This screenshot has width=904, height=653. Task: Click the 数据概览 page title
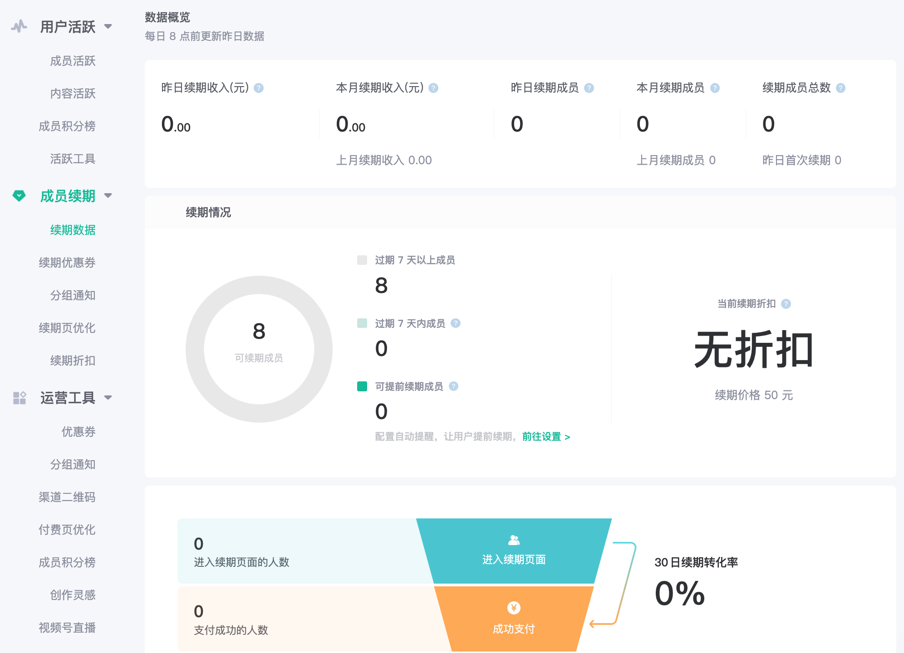click(x=167, y=17)
